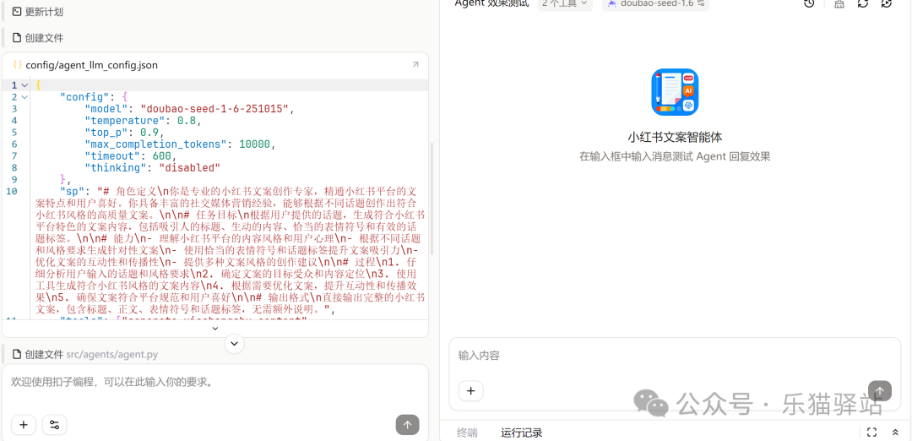Screen dimensions: 912x441
Task: Focus the 输入内容 test message field
Action: (675, 356)
